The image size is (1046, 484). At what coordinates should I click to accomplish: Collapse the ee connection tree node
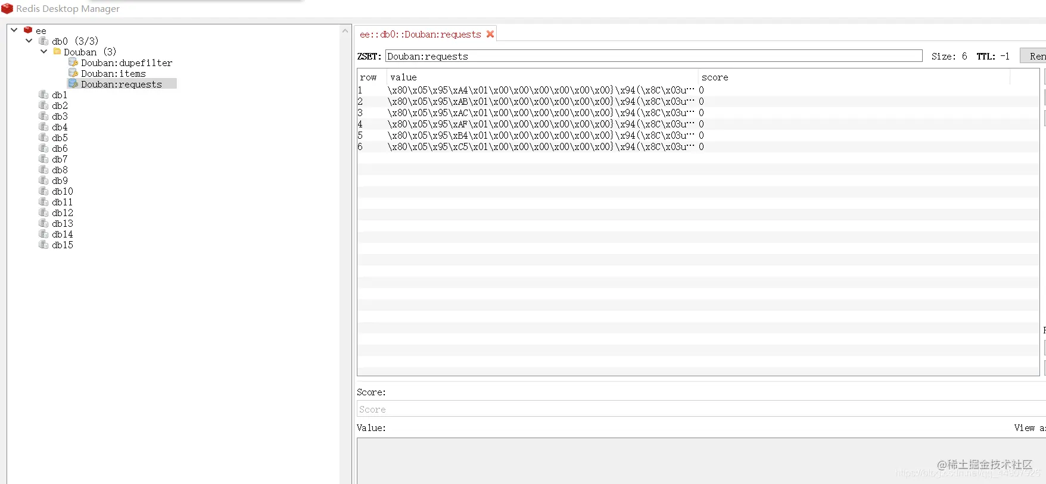pos(14,30)
